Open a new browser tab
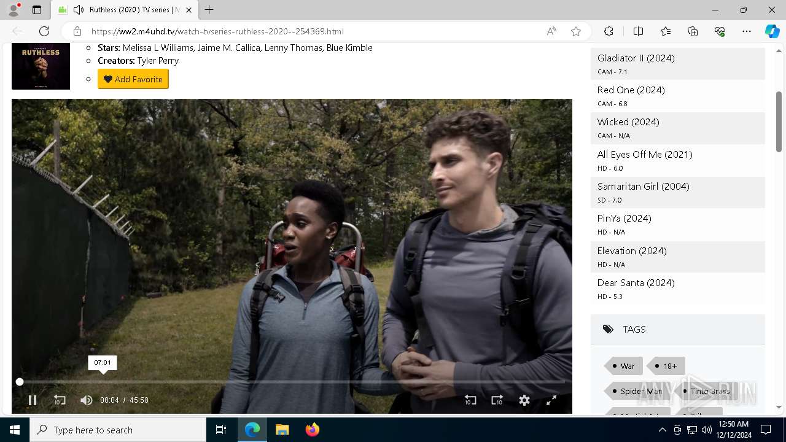The height and width of the screenshot is (442, 786). [x=209, y=10]
